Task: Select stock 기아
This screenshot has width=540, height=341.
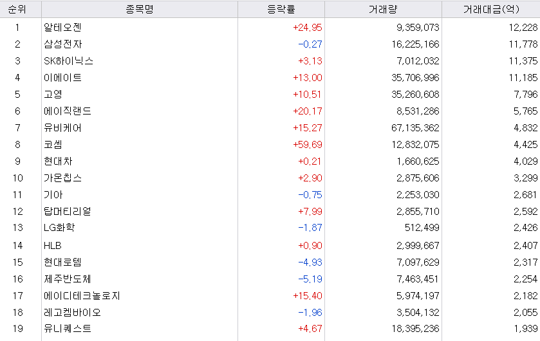Action: pos(53,195)
